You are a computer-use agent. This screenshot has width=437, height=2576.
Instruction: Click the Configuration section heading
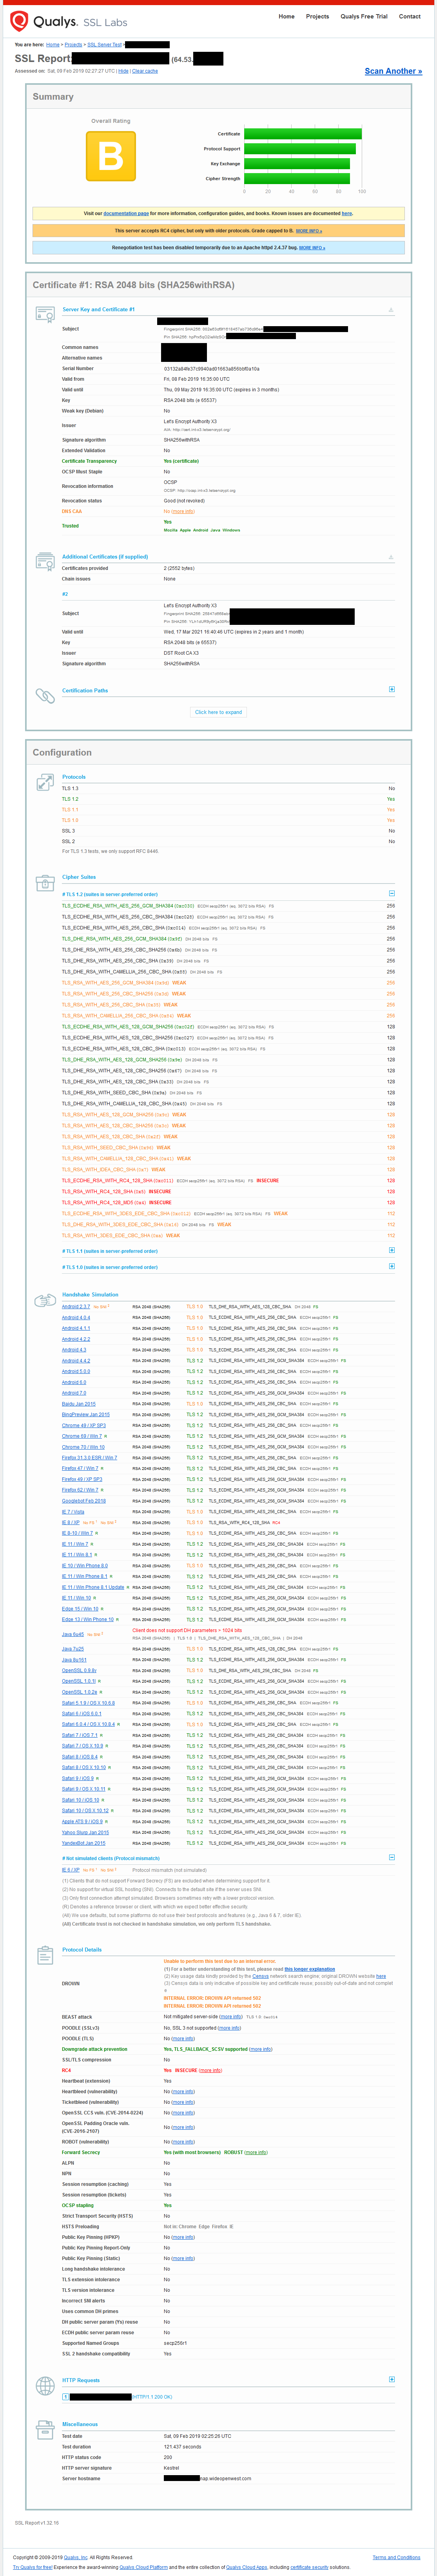(62, 752)
